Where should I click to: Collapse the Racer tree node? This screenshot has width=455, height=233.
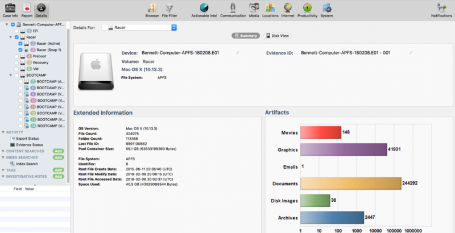tap(11, 37)
